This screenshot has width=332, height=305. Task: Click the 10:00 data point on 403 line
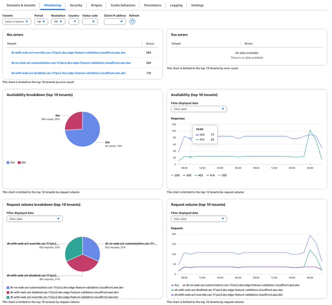(190, 157)
